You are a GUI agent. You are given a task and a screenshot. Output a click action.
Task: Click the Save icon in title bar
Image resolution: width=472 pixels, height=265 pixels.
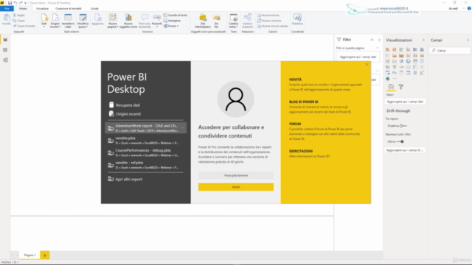coord(10,3)
